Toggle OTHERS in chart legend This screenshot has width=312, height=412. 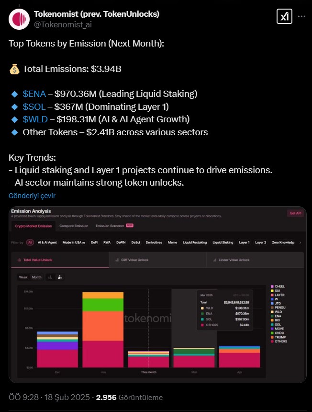tap(279, 341)
